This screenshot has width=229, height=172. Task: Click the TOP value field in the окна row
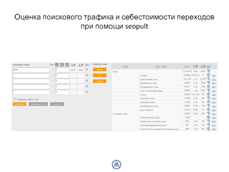point(62,70)
